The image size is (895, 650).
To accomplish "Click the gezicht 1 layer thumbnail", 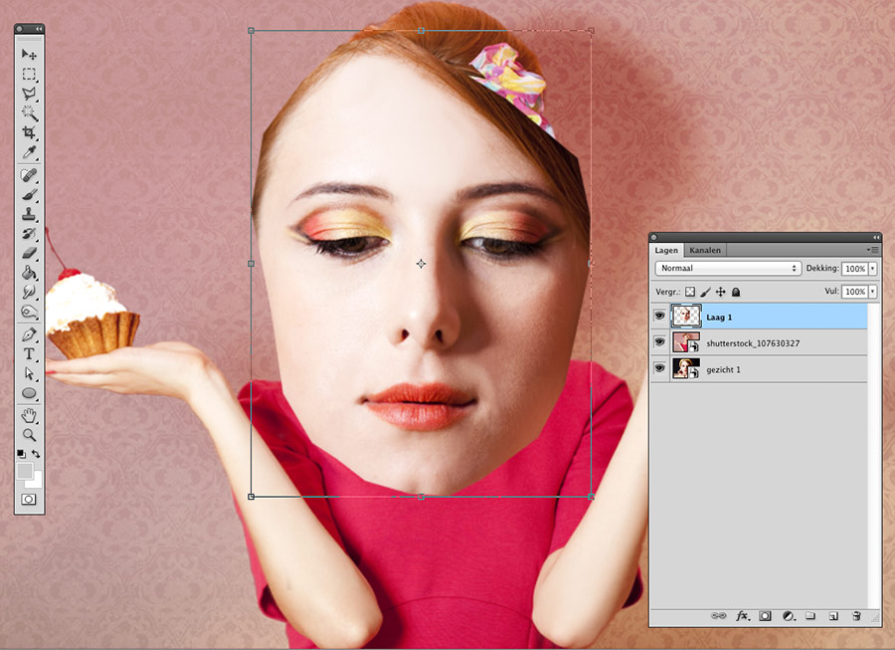I will pos(685,368).
